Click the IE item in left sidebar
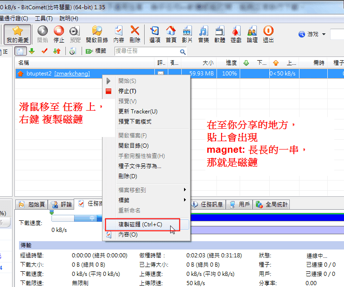 tap(5, 52)
